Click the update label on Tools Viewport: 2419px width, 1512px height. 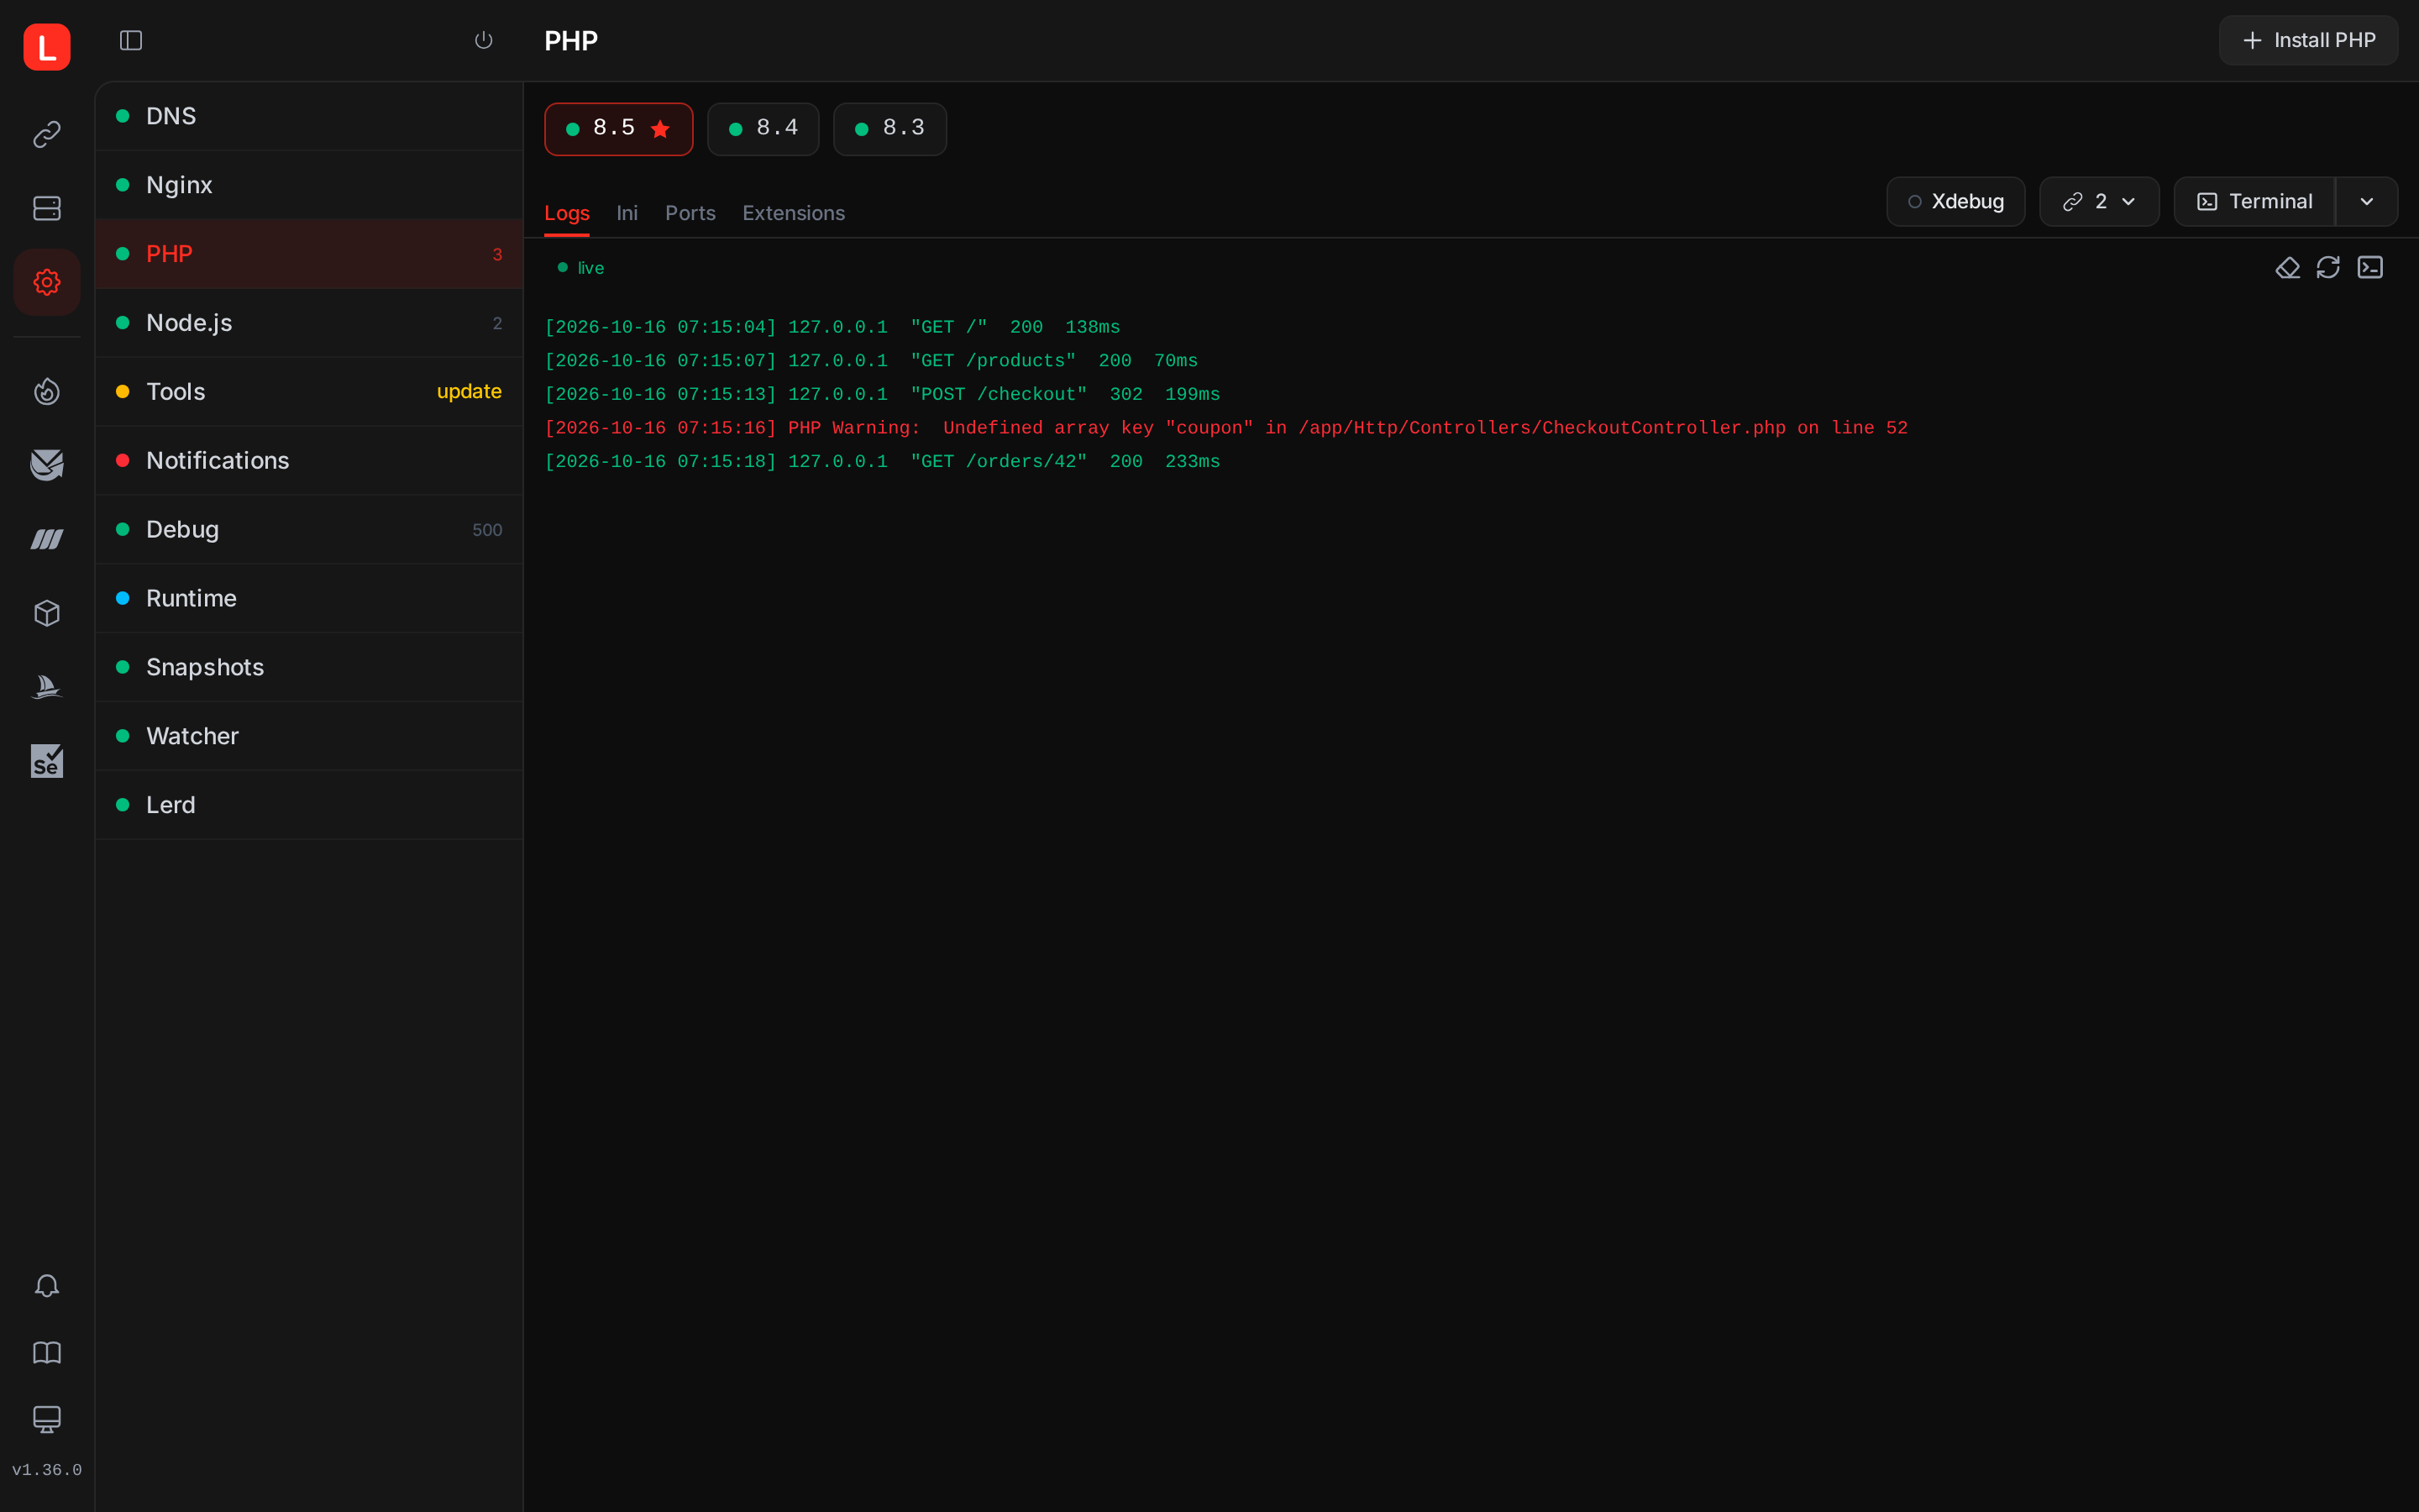(469, 392)
